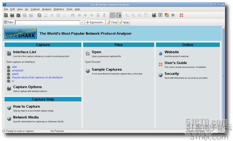Click the grayed-out restart capture toolbar icon
233x141 pixels.
pyautogui.click(x=31, y=15)
